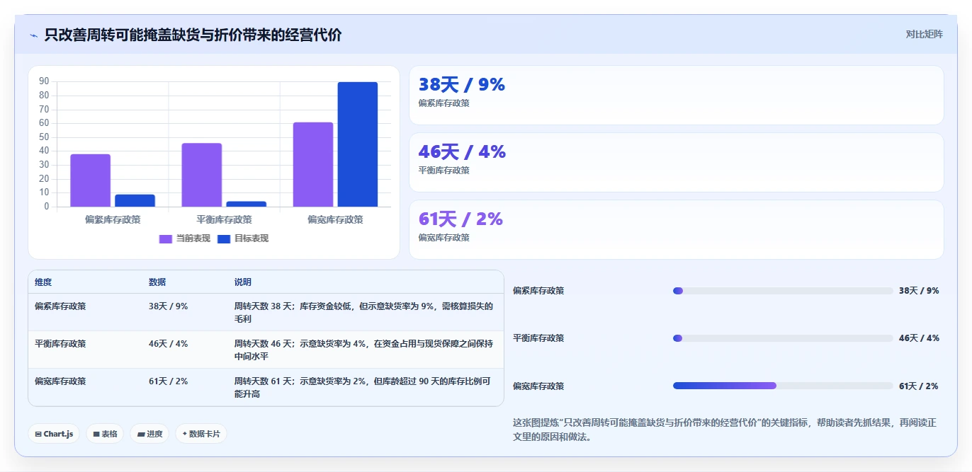Click the purple 偏宽库存政策 chart bar

point(313,165)
